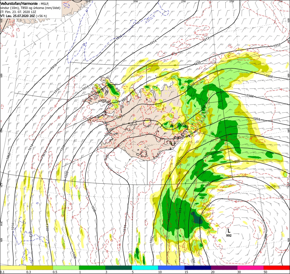The image size is (290, 274).
Task: Click the '15W' longitude label
Action: point(184,1)
